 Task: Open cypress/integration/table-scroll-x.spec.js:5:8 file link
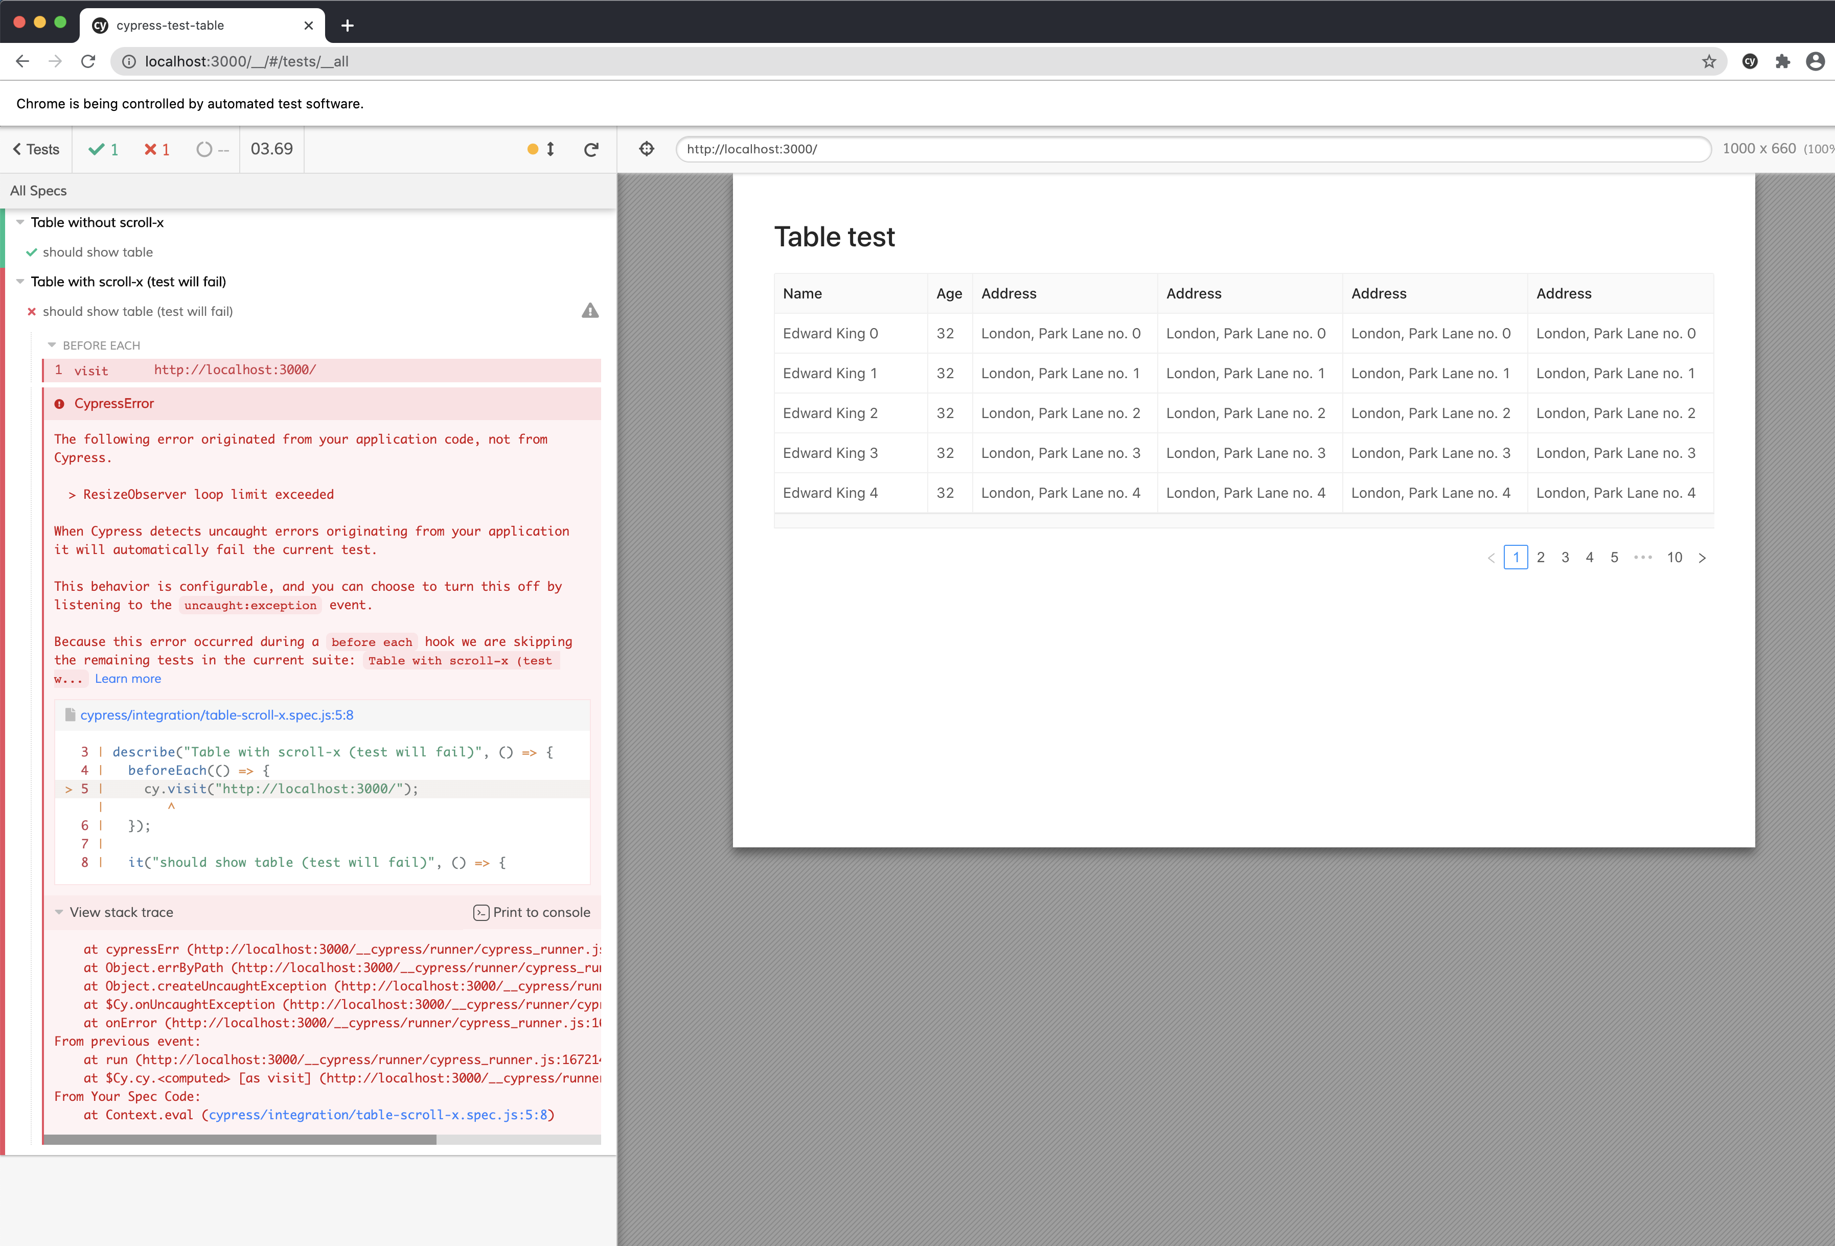tap(216, 714)
